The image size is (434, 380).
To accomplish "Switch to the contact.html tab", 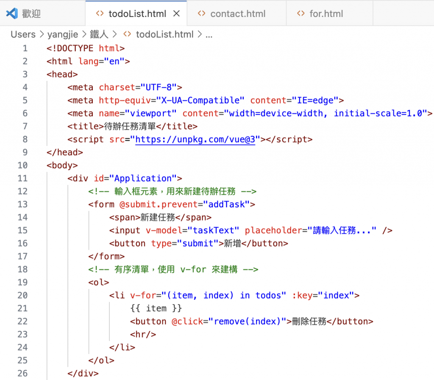I will pos(236,13).
